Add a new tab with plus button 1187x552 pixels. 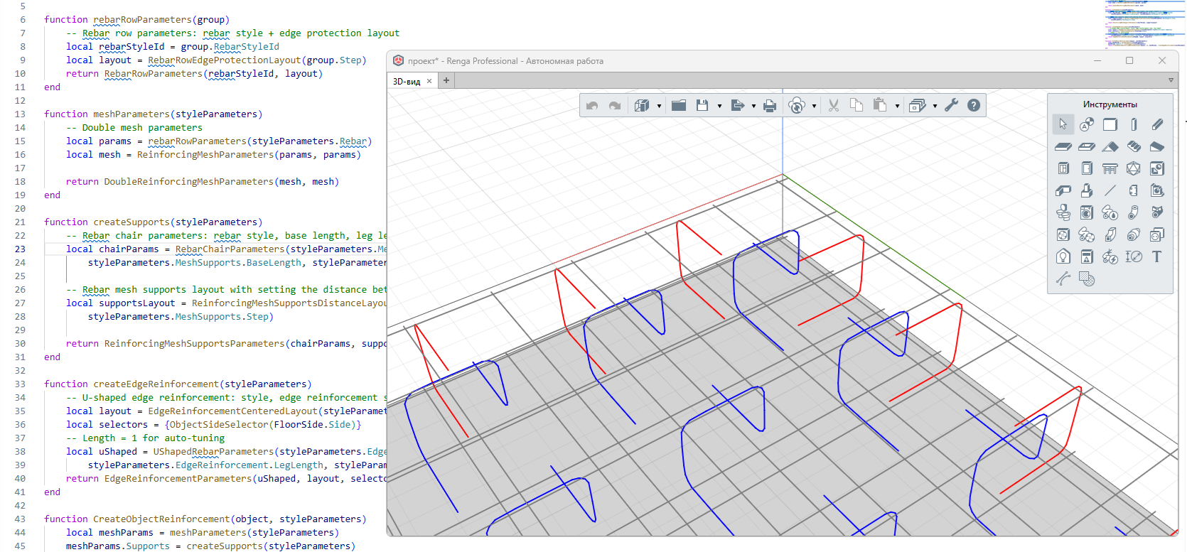(446, 81)
